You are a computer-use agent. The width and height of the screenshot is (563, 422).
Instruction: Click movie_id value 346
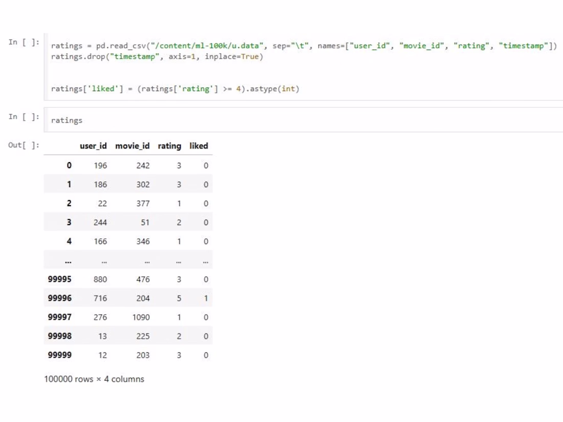(143, 241)
